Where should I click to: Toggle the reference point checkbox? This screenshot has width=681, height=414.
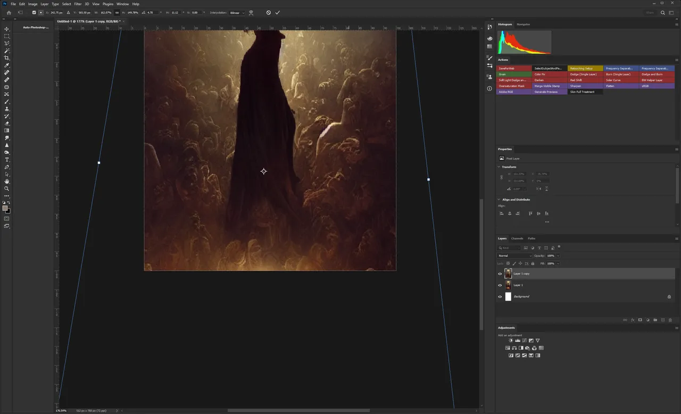[x=34, y=12]
